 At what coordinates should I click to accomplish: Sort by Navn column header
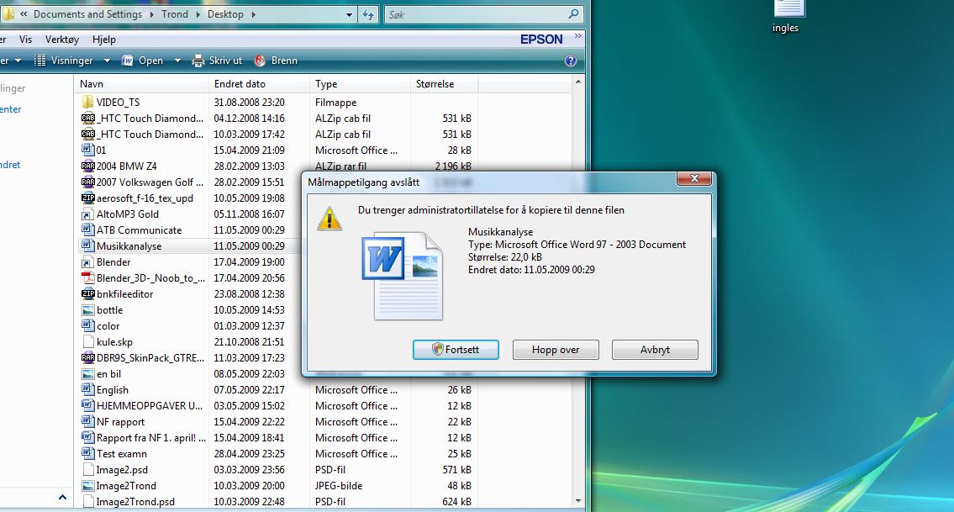click(142, 84)
